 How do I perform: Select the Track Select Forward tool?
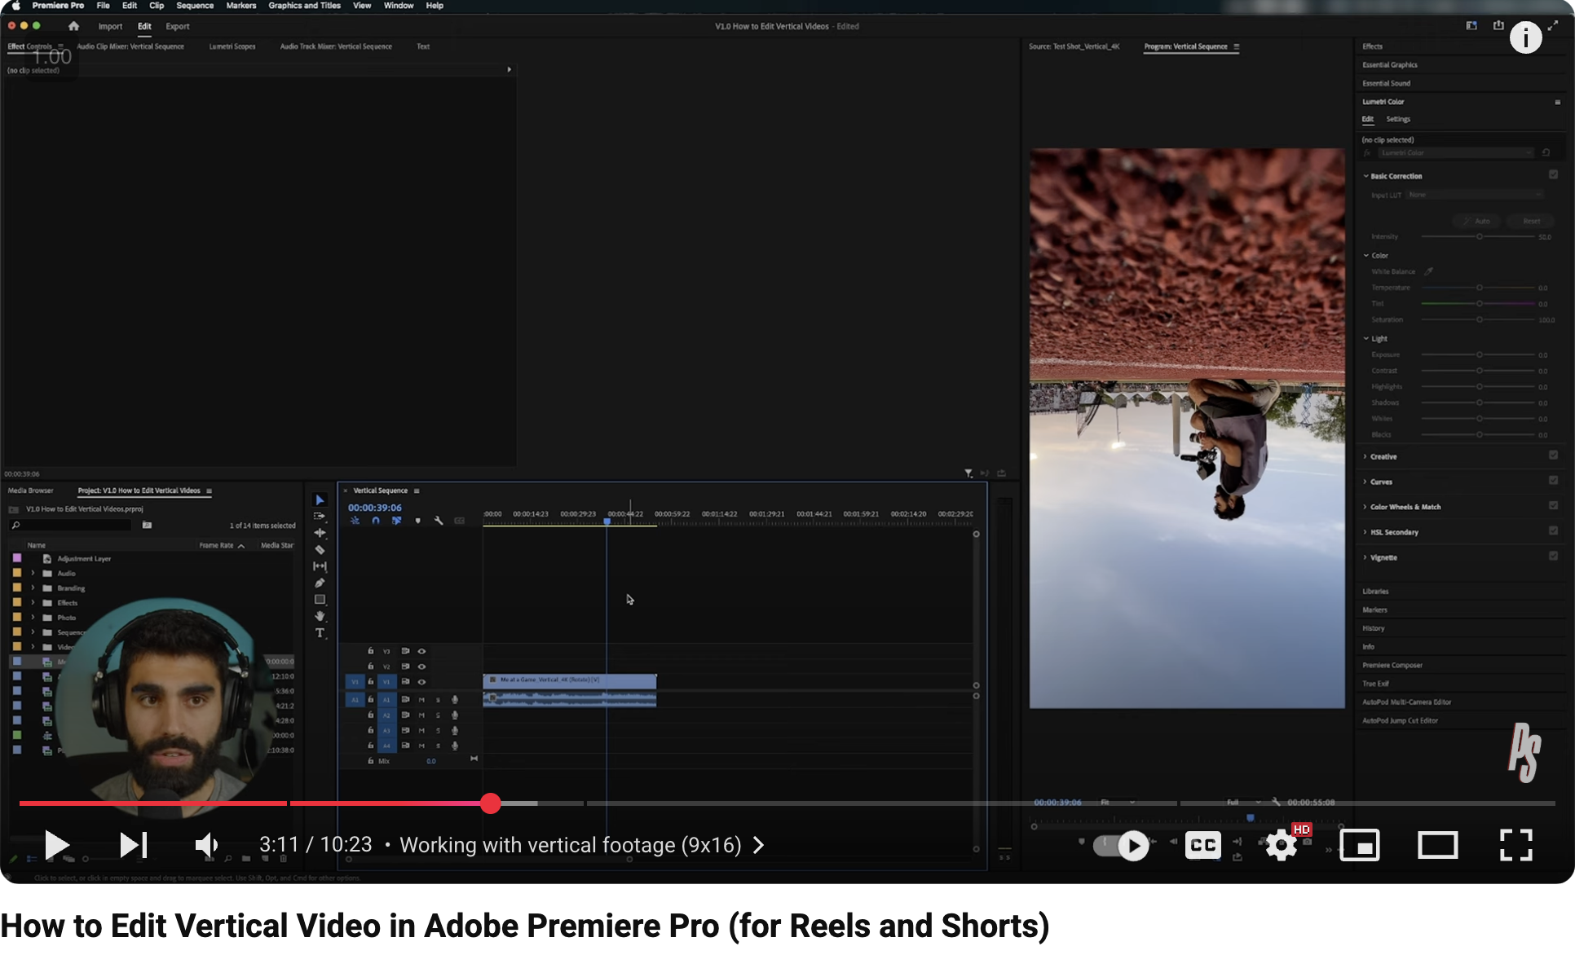tap(320, 517)
